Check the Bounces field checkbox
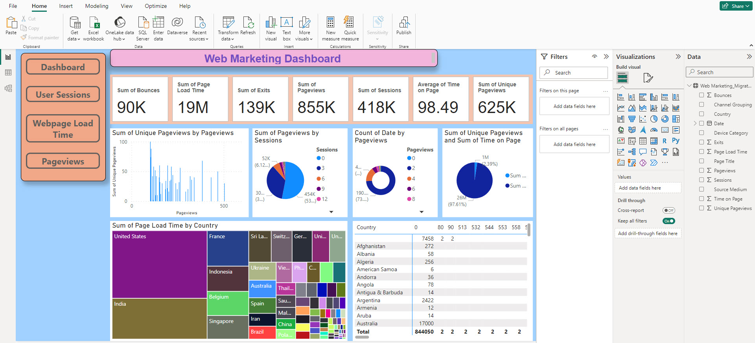755x343 pixels. [702, 95]
